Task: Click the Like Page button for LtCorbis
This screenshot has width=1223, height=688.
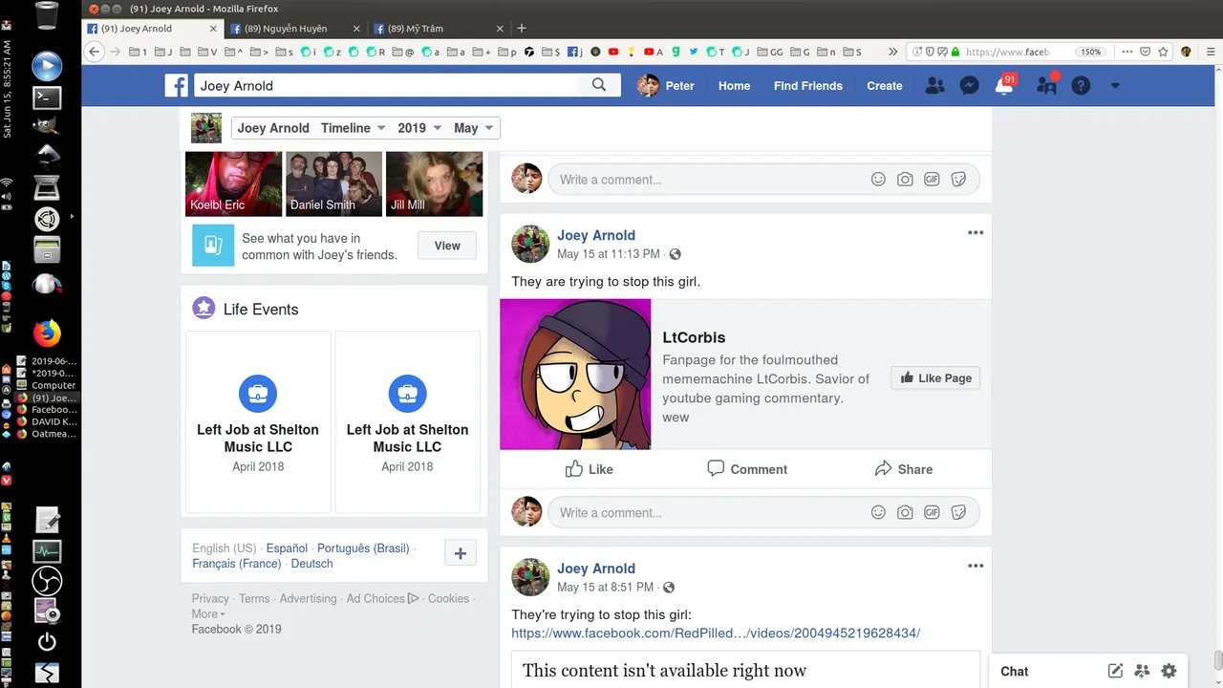Action: pyautogui.click(x=935, y=378)
